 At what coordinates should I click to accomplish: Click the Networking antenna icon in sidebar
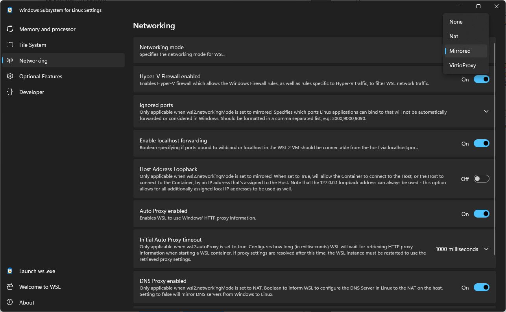coord(10,61)
